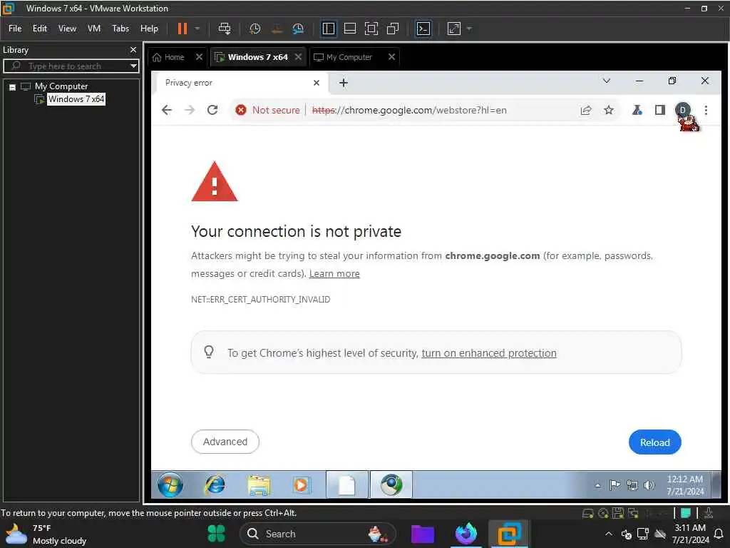The image size is (730, 548).
Task: Launch Internet Explorer from guest taskbar
Action: [x=215, y=485]
